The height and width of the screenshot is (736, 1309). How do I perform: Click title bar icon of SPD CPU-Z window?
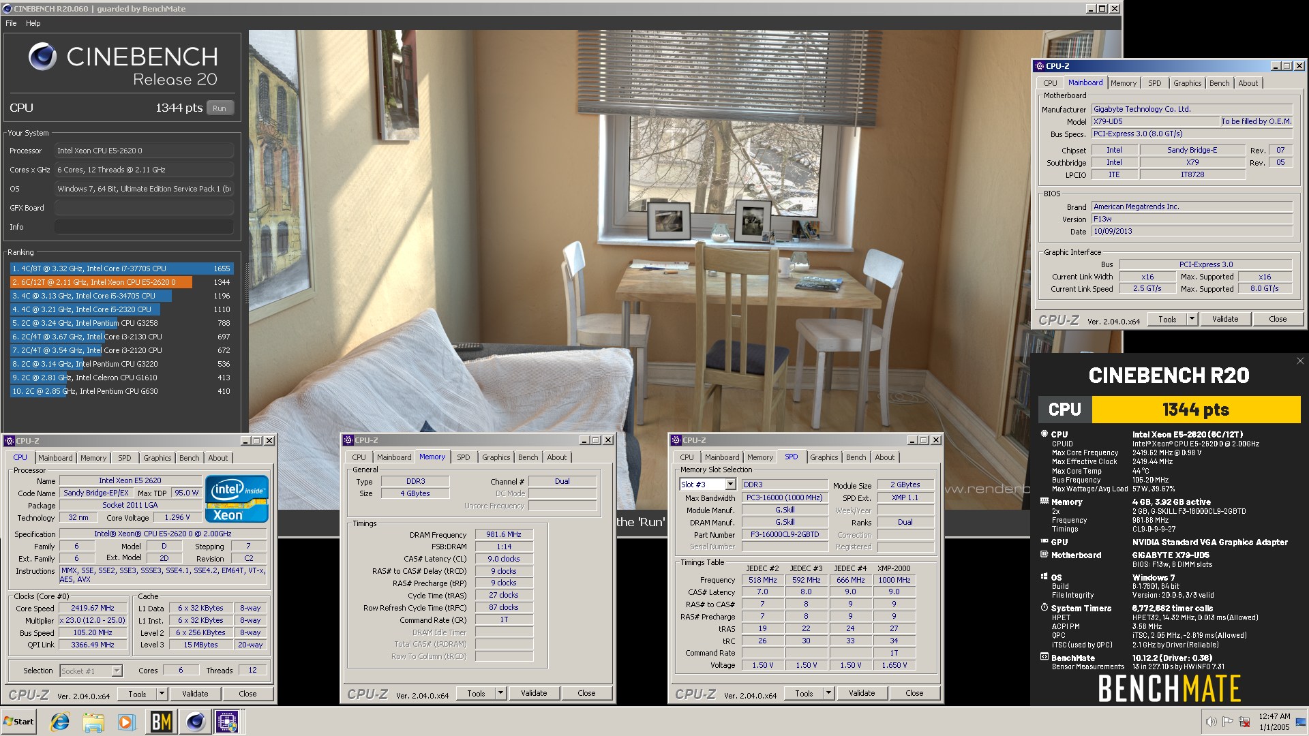(x=676, y=440)
